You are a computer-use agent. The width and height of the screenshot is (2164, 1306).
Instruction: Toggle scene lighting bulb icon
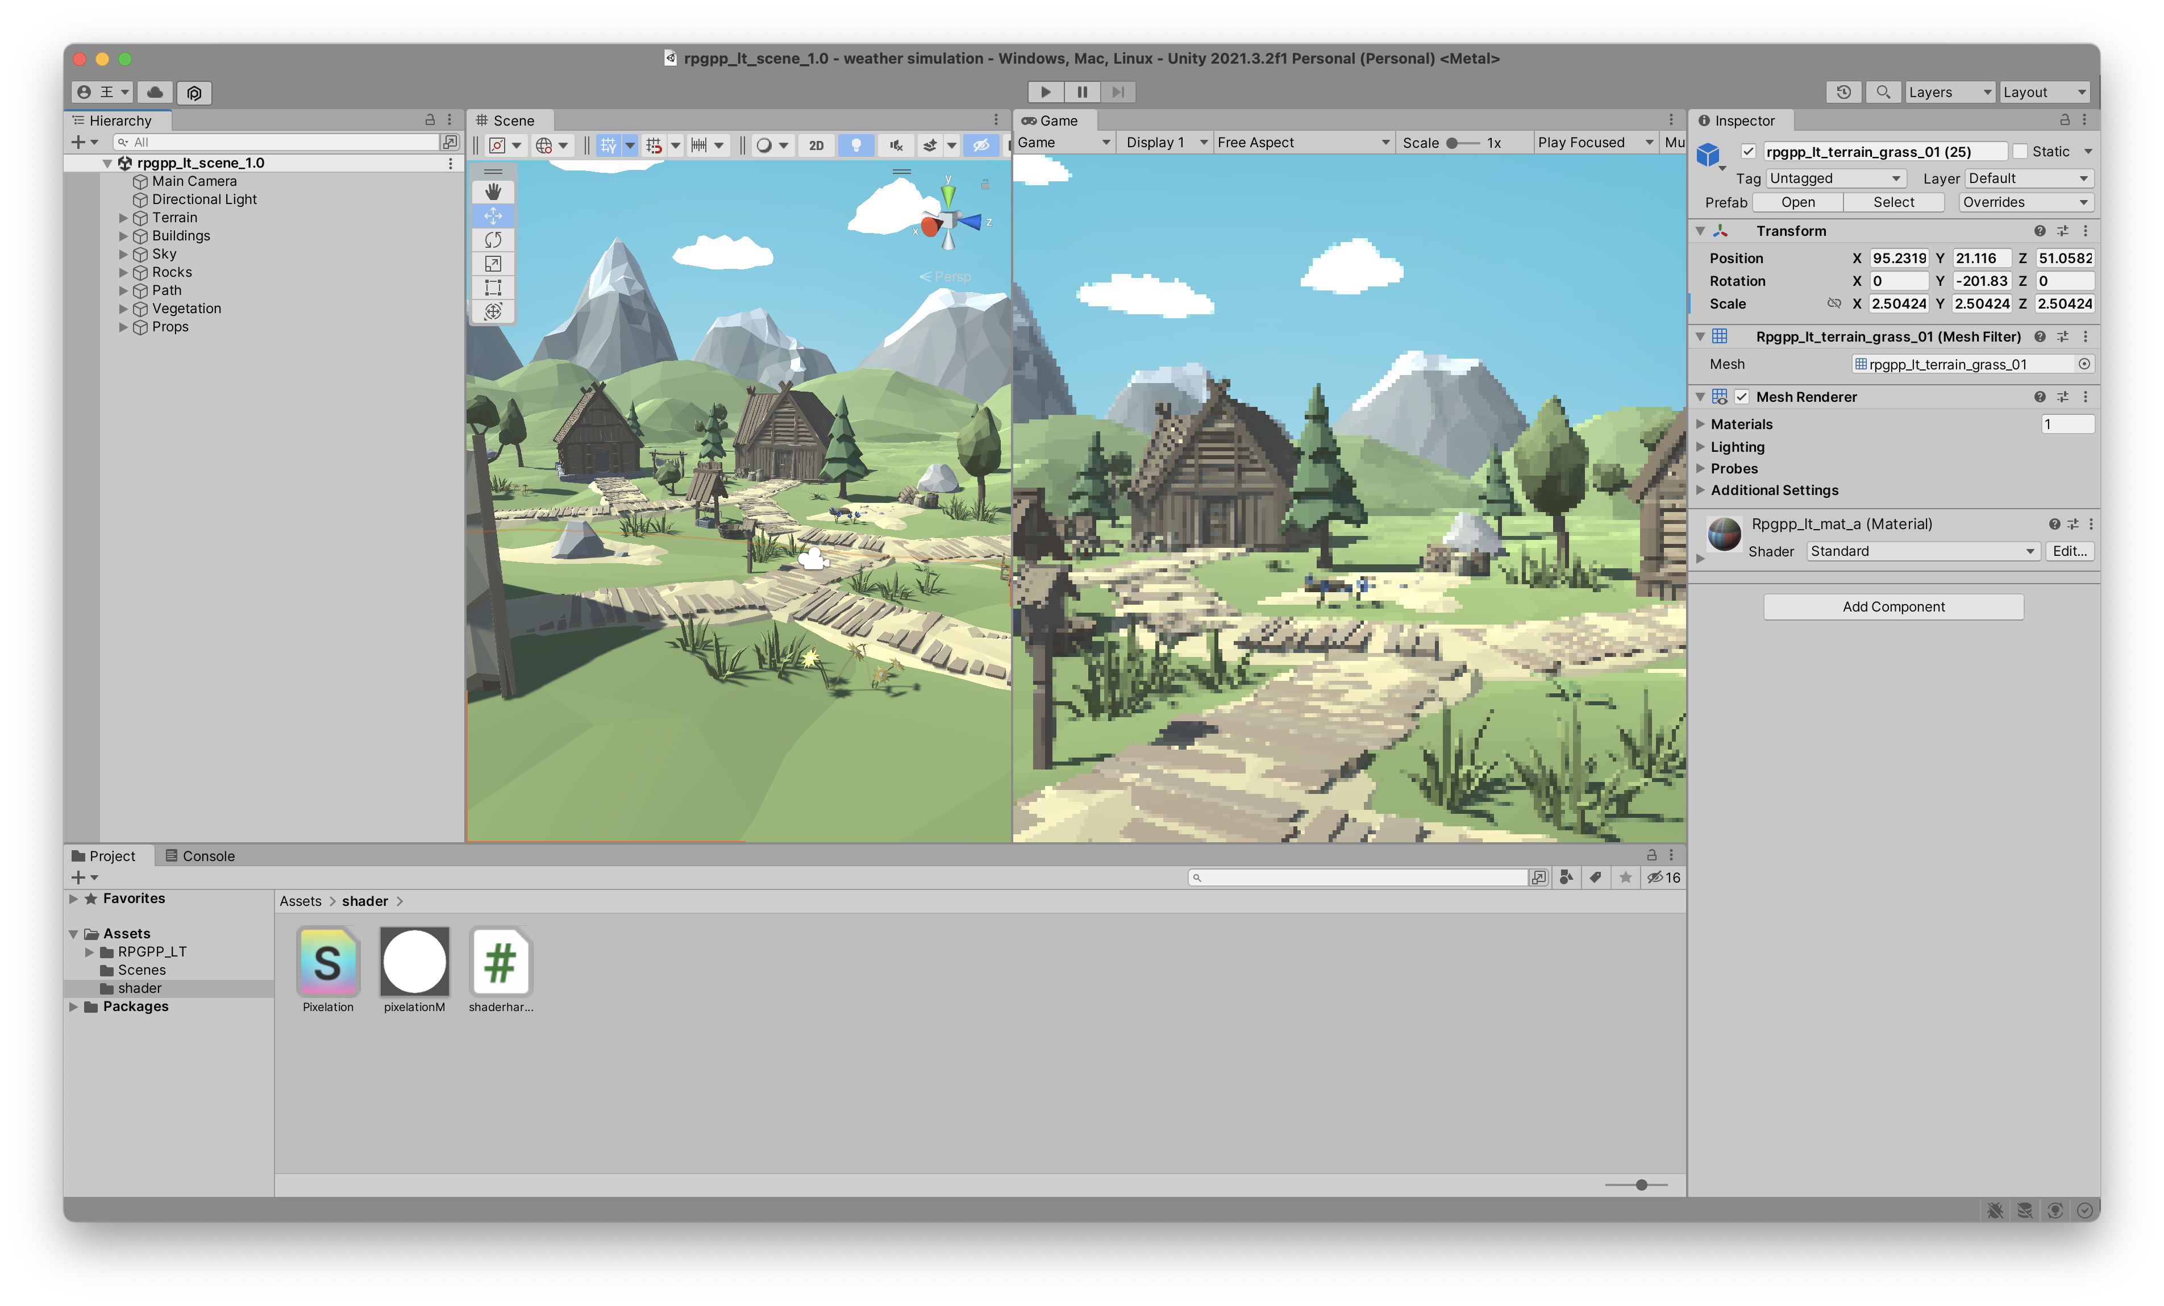click(855, 145)
